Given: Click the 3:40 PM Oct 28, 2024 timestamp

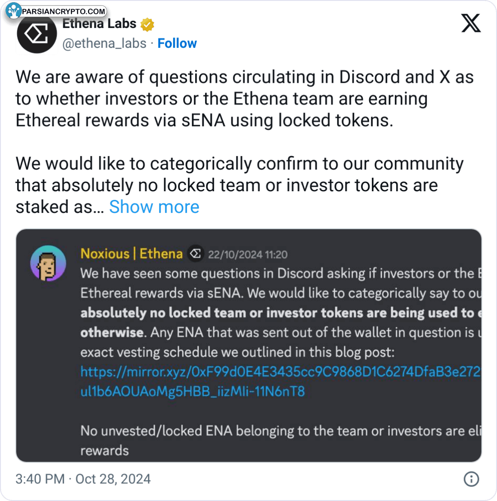Looking at the screenshot, I should coord(83,479).
